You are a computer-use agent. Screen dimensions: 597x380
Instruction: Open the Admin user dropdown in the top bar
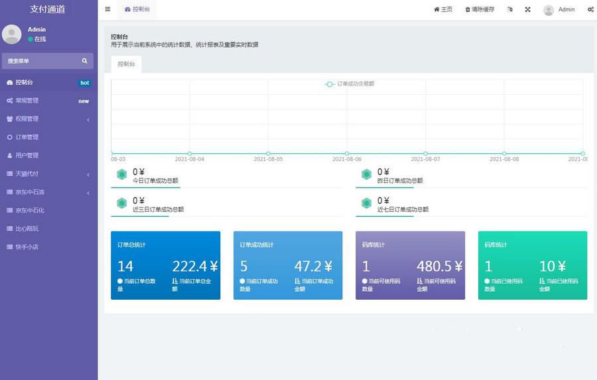(x=559, y=10)
